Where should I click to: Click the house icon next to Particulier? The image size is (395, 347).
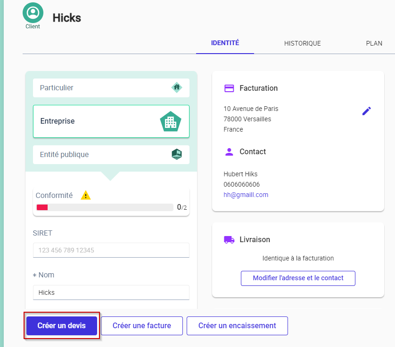click(177, 87)
